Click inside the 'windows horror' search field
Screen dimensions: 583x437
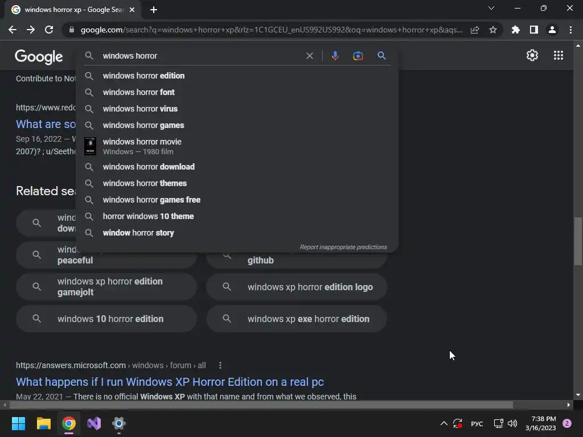pyautogui.click(x=201, y=56)
